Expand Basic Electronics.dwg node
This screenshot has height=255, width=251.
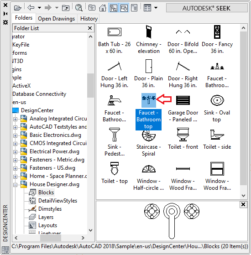16,135
